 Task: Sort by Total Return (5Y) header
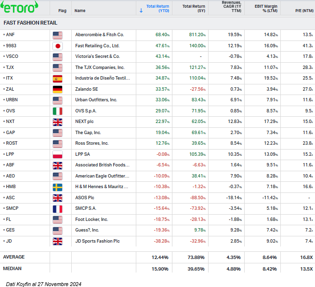point(194,8)
